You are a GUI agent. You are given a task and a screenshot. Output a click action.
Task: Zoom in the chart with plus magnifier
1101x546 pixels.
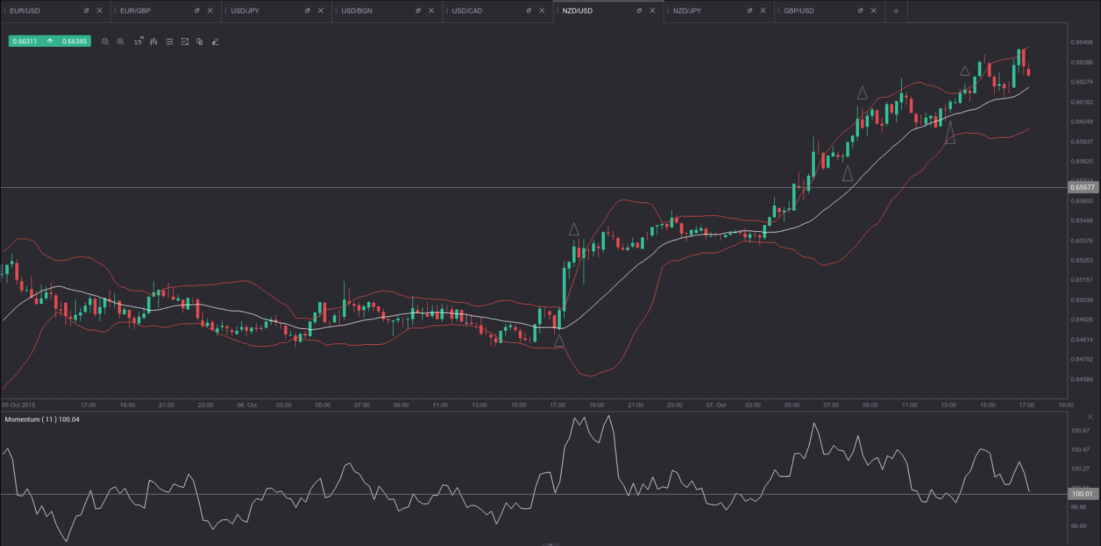(120, 41)
